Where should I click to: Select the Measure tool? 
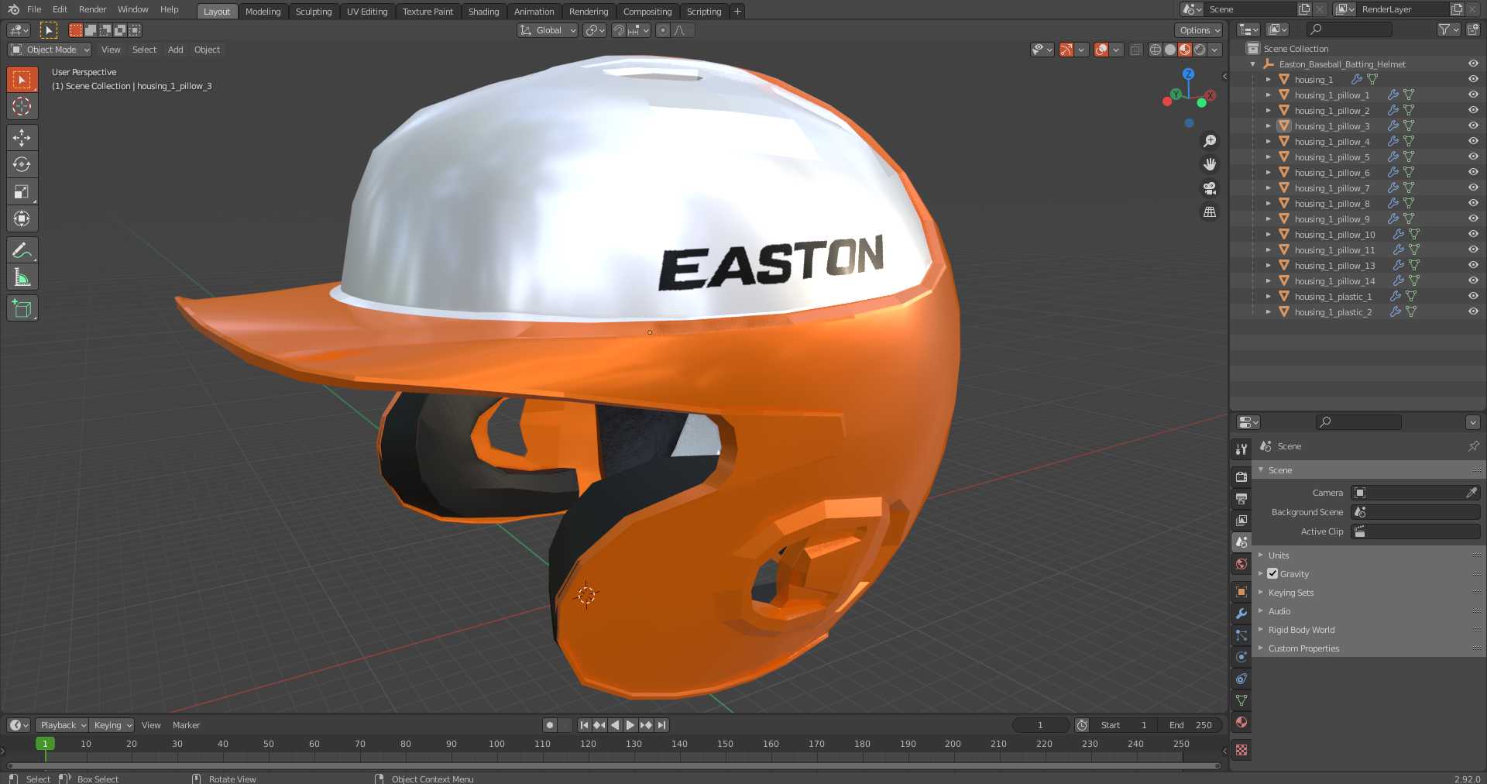point(22,277)
